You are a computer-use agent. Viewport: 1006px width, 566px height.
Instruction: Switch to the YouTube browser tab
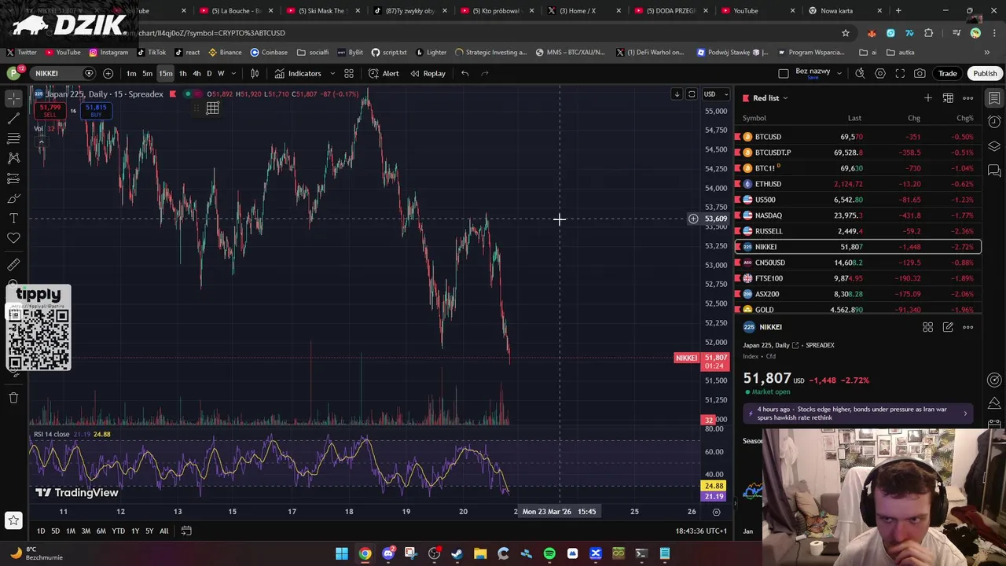tap(746, 11)
